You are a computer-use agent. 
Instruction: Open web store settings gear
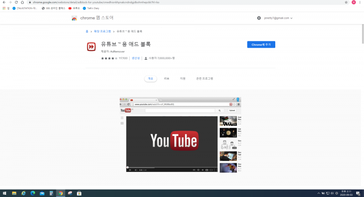point(259,18)
